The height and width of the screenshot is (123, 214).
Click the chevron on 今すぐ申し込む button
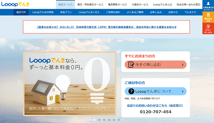tap(183, 65)
